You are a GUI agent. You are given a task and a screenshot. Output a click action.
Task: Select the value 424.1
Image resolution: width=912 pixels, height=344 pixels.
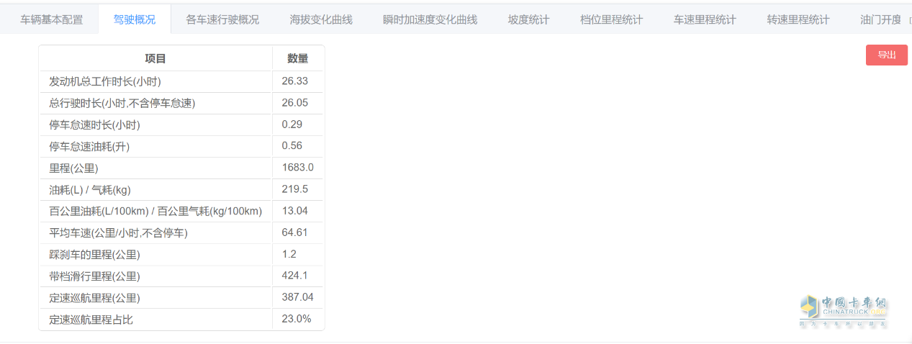[x=295, y=275]
